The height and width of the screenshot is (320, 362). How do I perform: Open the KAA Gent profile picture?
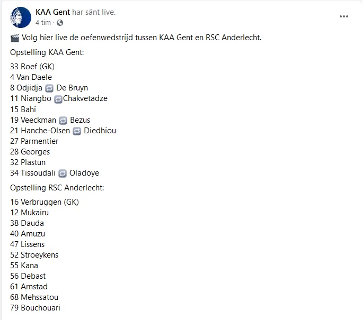point(21,17)
